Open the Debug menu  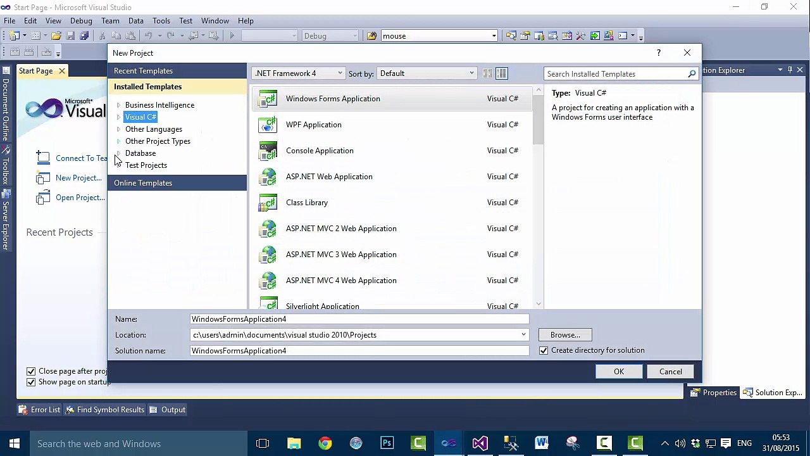(81, 21)
